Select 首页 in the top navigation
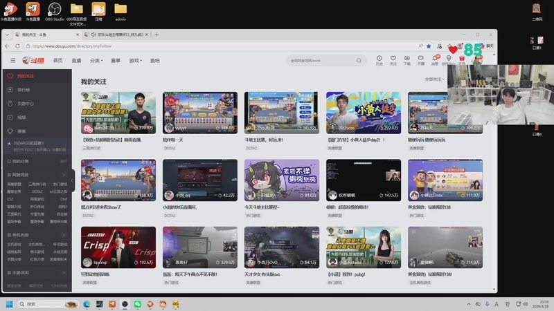 [58, 61]
